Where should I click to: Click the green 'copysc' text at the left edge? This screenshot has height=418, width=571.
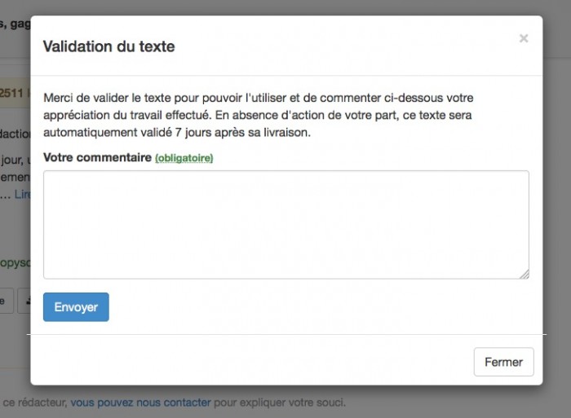[x=15, y=262]
